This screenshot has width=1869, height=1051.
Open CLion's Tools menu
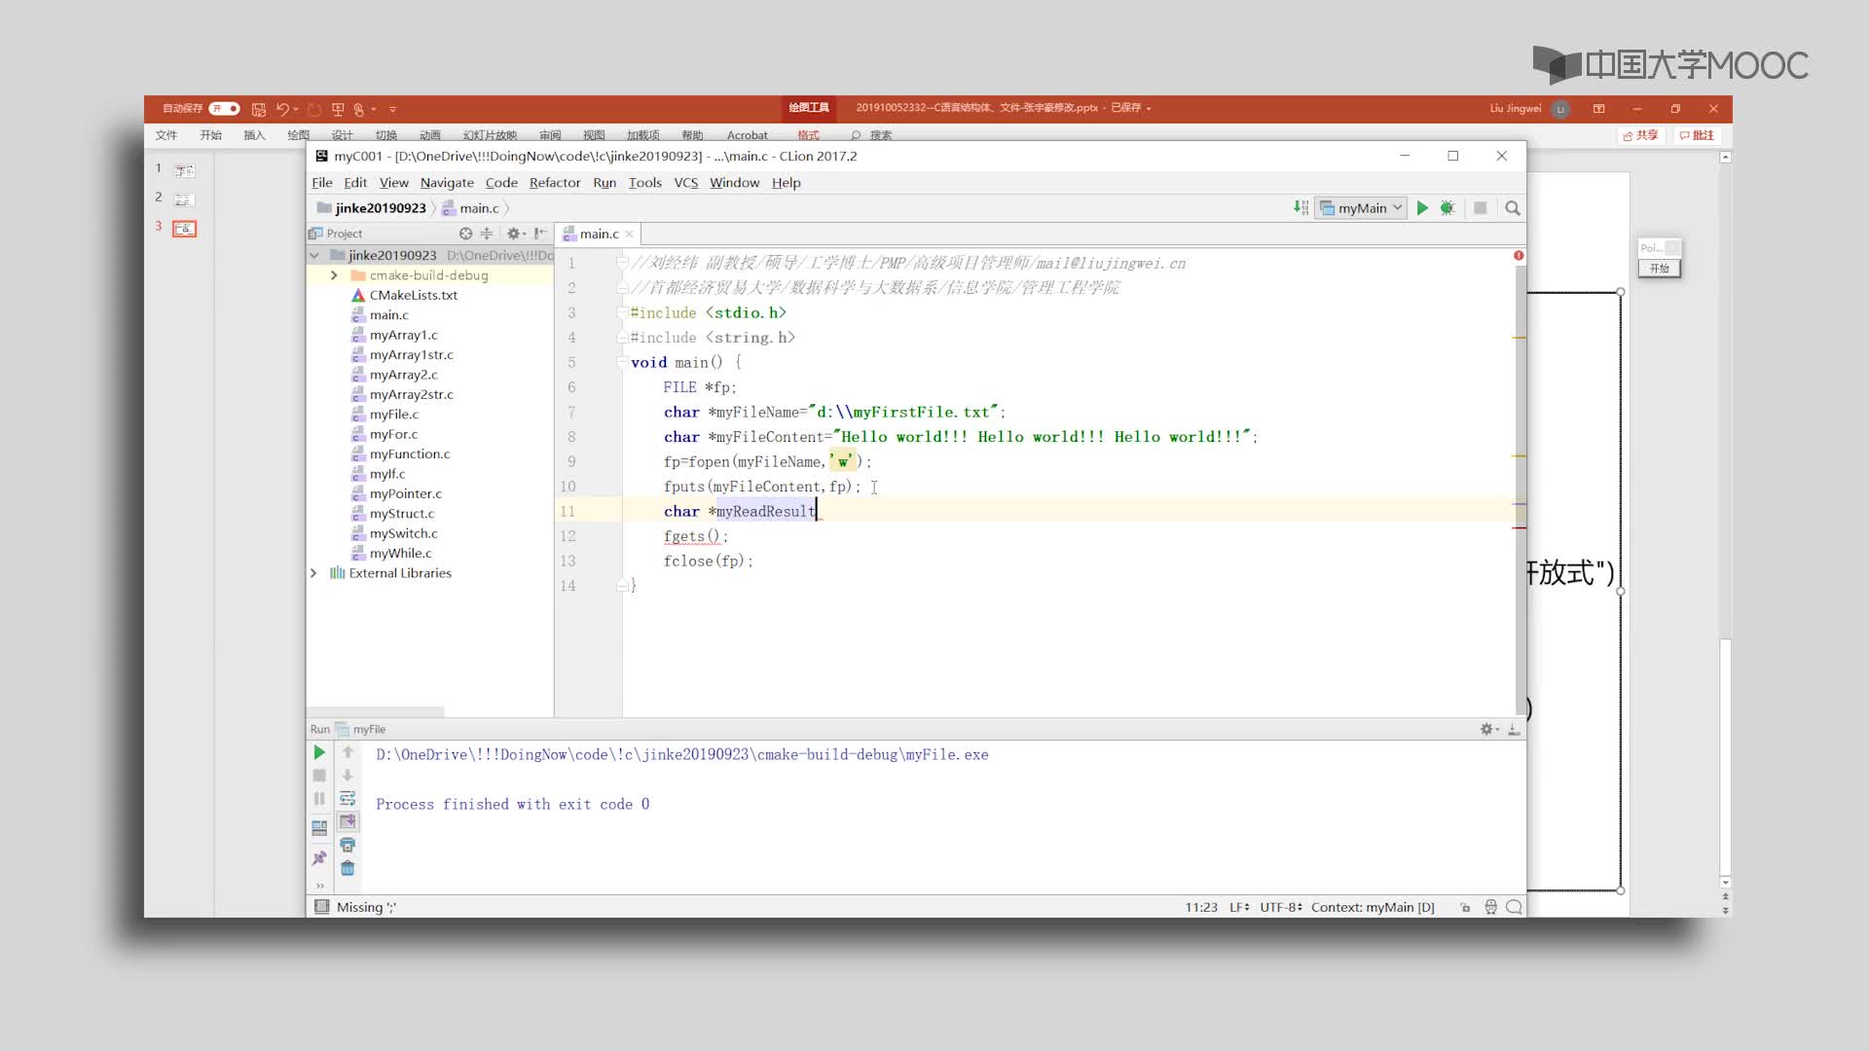[x=644, y=183]
